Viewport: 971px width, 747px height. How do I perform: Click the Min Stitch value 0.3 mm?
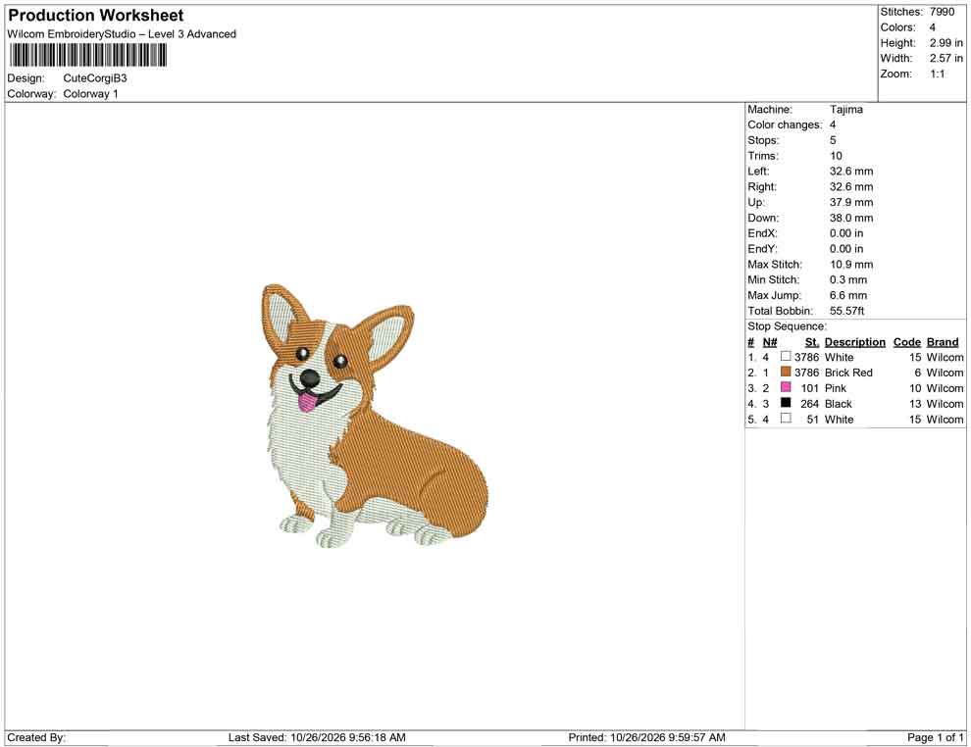pyautogui.click(x=847, y=279)
